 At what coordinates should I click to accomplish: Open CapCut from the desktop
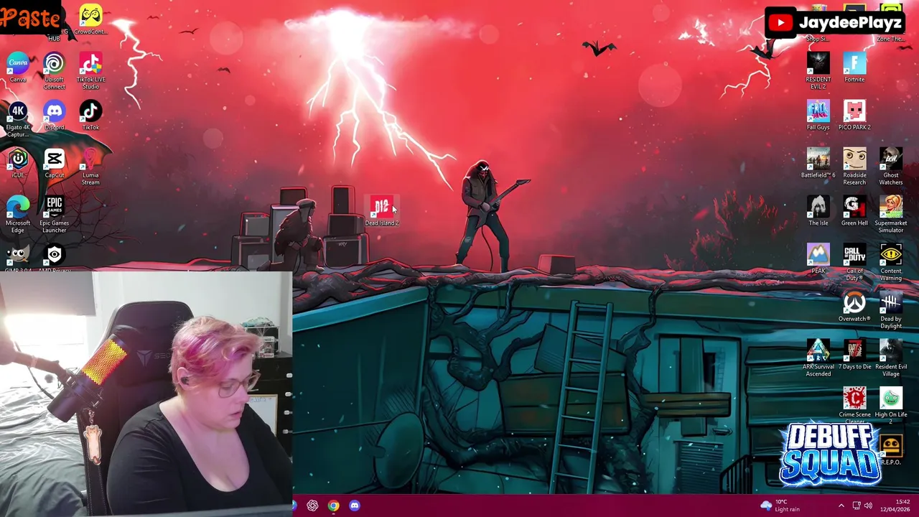54,163
